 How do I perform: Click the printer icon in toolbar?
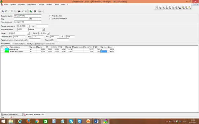35,11
